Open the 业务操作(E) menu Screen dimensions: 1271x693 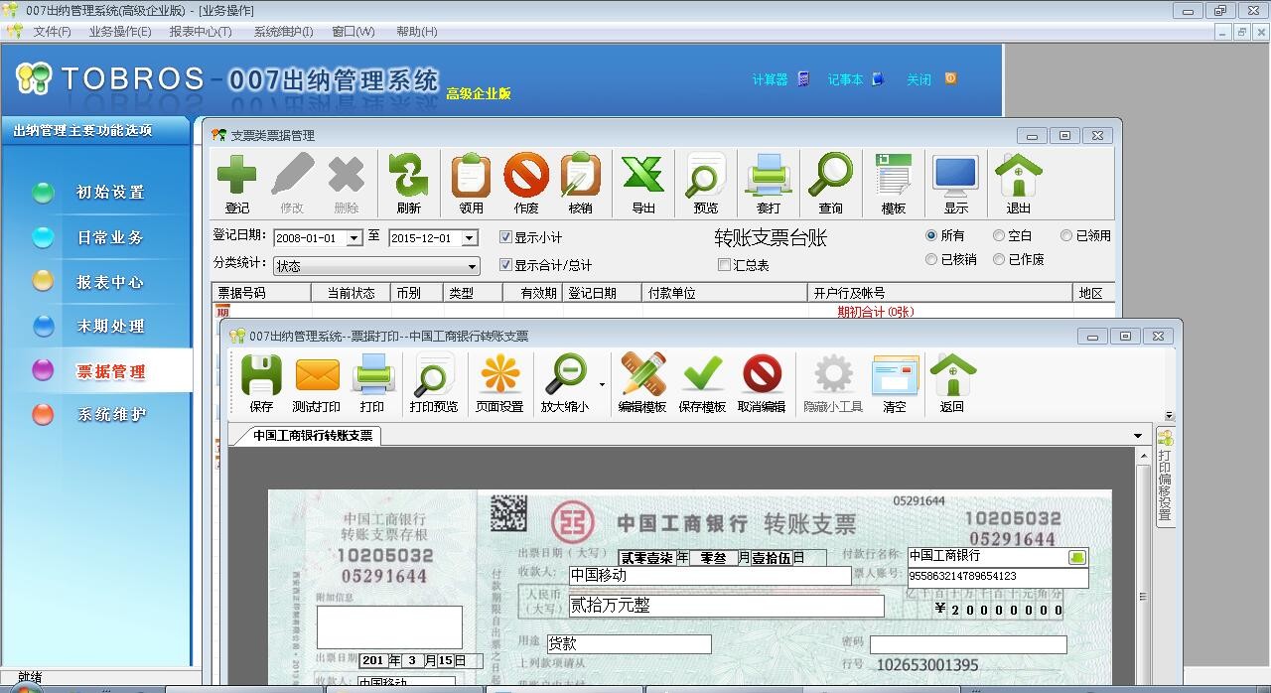tap(120, 32)
